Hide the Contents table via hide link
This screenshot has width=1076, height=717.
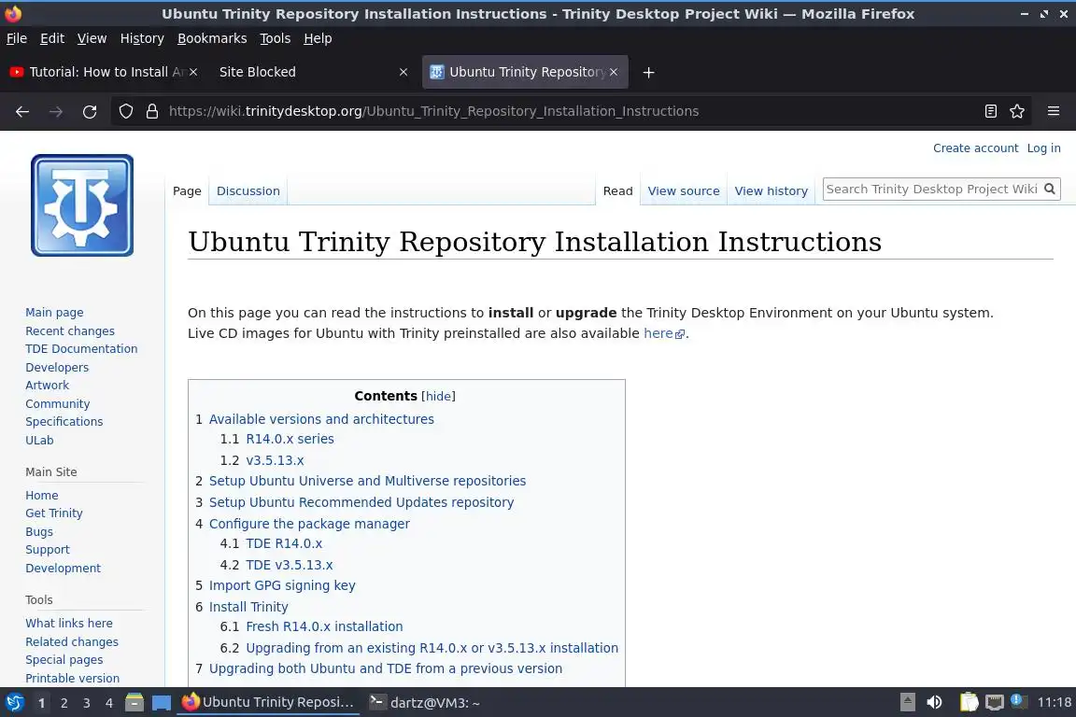(x=438, y=396)
